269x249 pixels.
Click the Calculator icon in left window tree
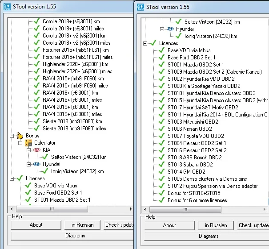click(x=28, y=143)
